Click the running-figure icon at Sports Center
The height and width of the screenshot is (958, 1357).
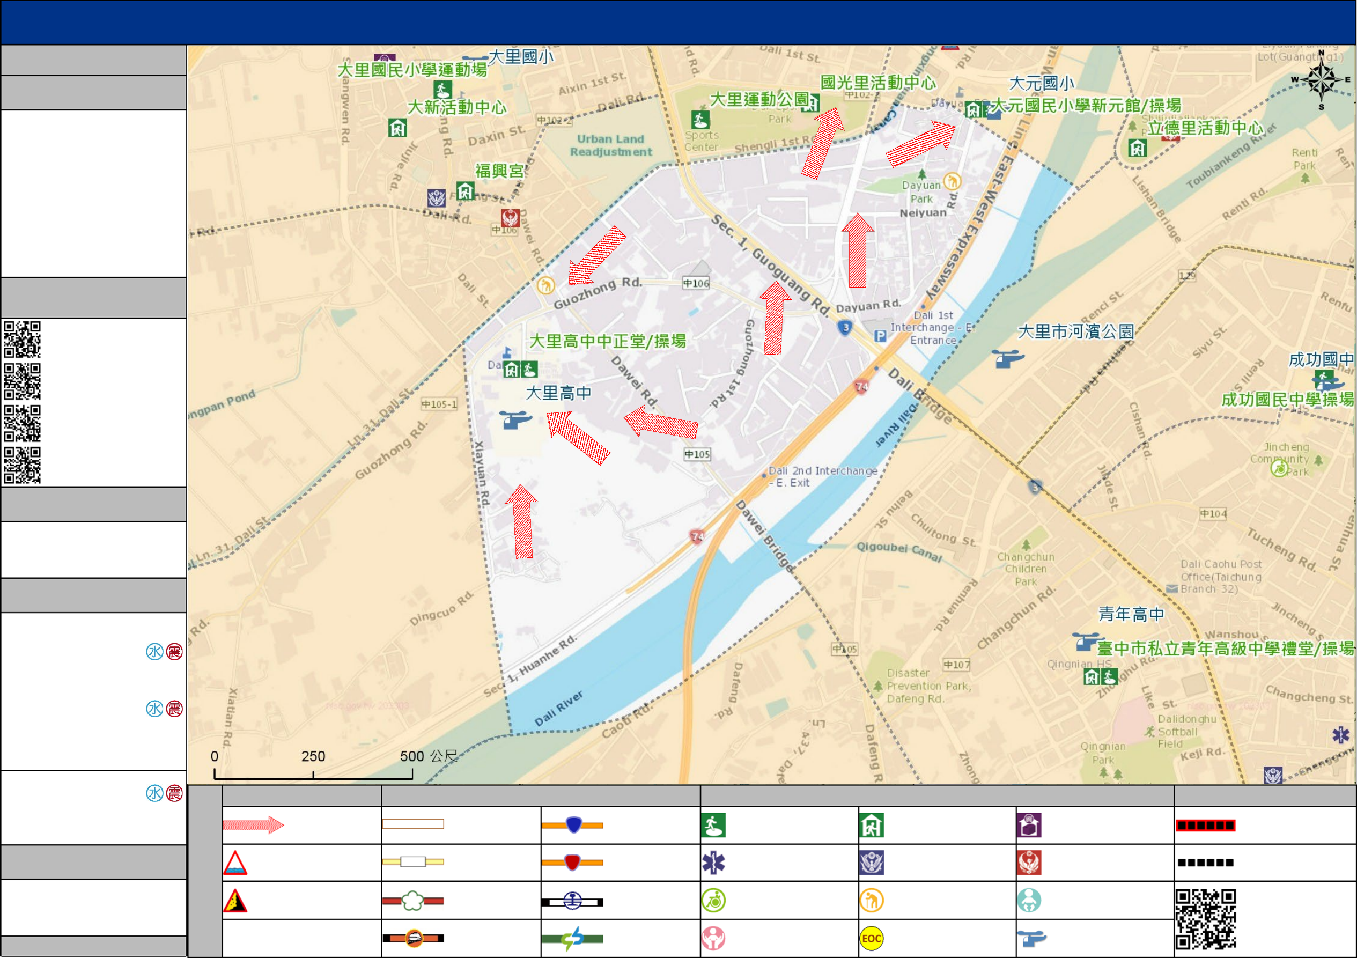point(700,120)
